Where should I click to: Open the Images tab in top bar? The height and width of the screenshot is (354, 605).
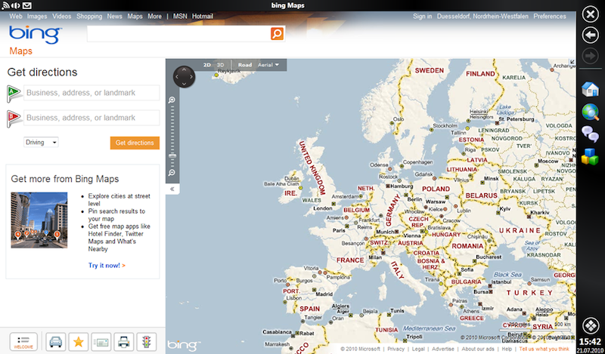[36, 16]
